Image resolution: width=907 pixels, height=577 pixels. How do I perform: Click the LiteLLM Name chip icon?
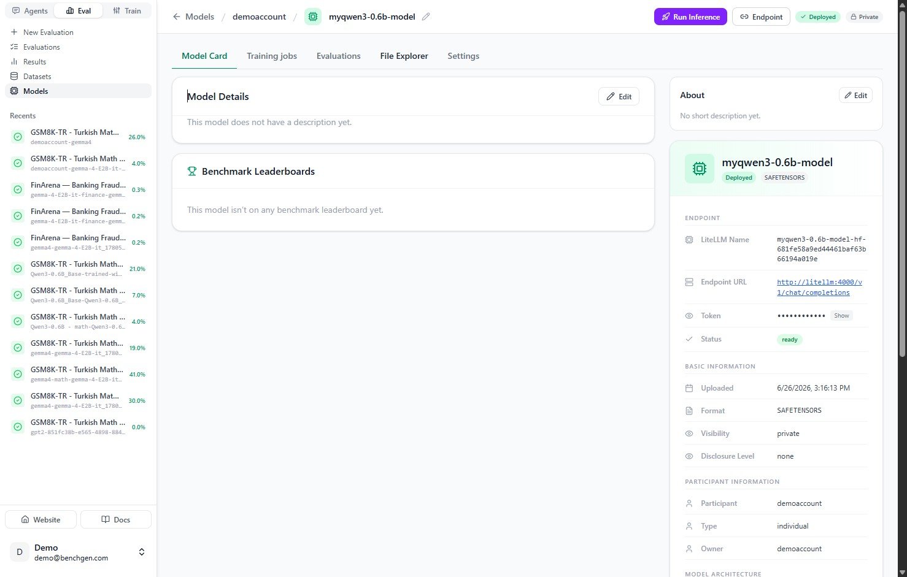[689, 240]
